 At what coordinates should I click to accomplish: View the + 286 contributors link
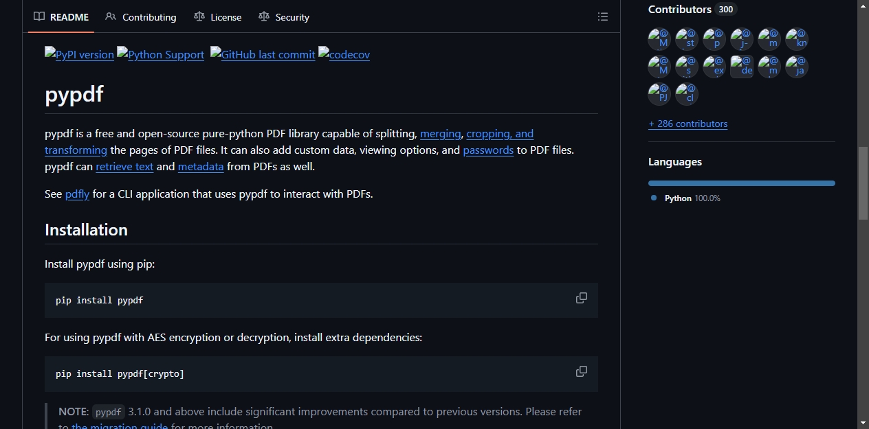click(x=687, y=124)
